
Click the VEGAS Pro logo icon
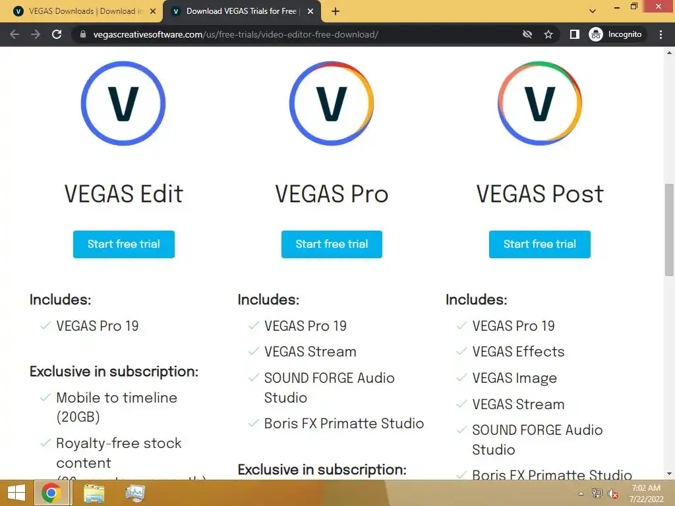tap(332, 103)
